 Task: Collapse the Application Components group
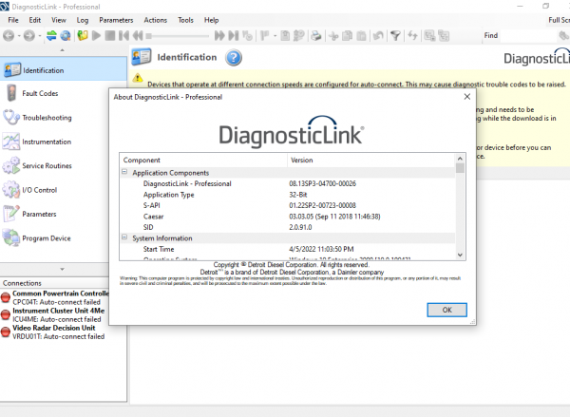tap(124, 172)
